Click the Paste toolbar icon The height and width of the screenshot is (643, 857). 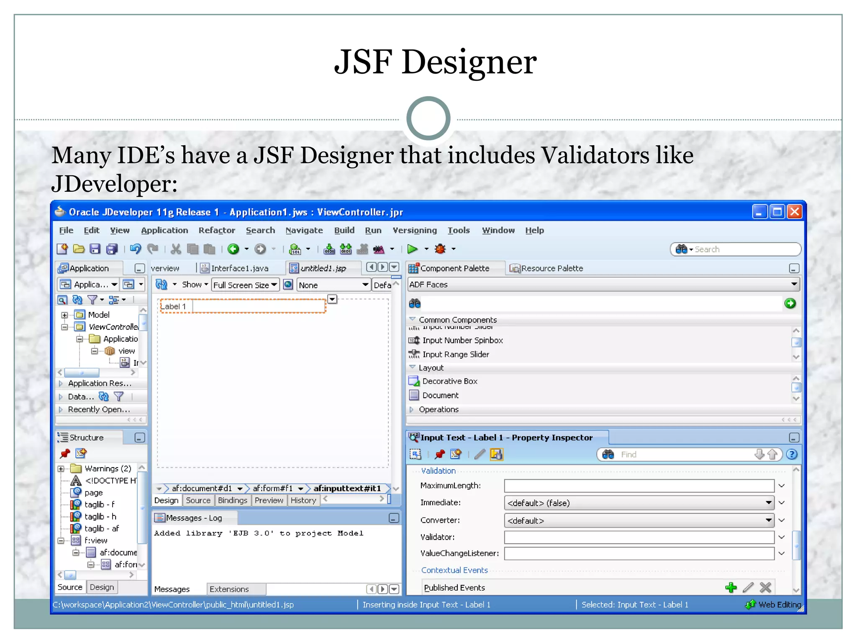209,249
